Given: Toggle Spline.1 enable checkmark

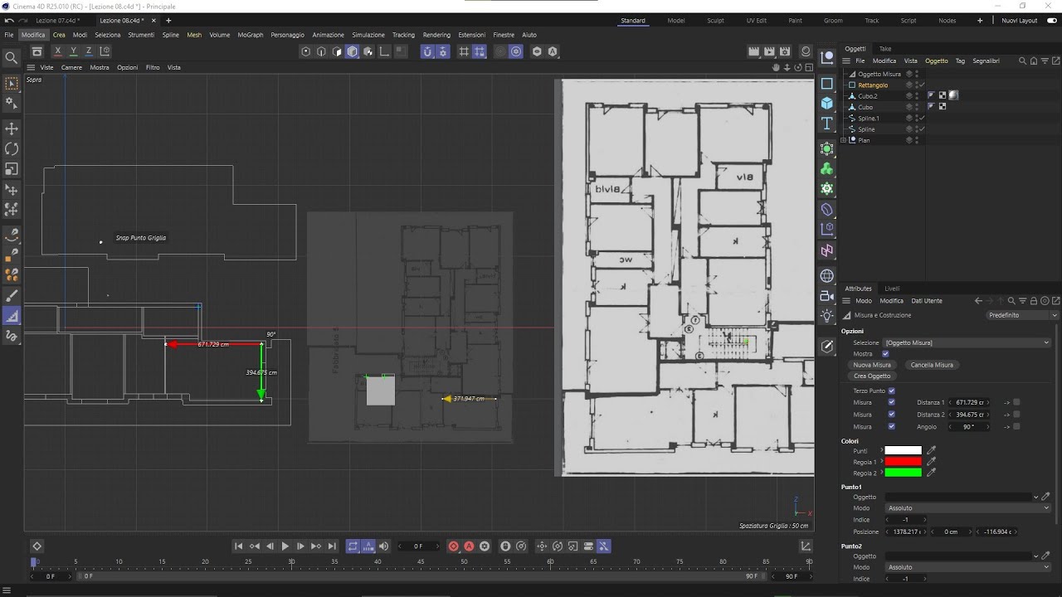Looking at the screenshot, I should tap(921, 118).
